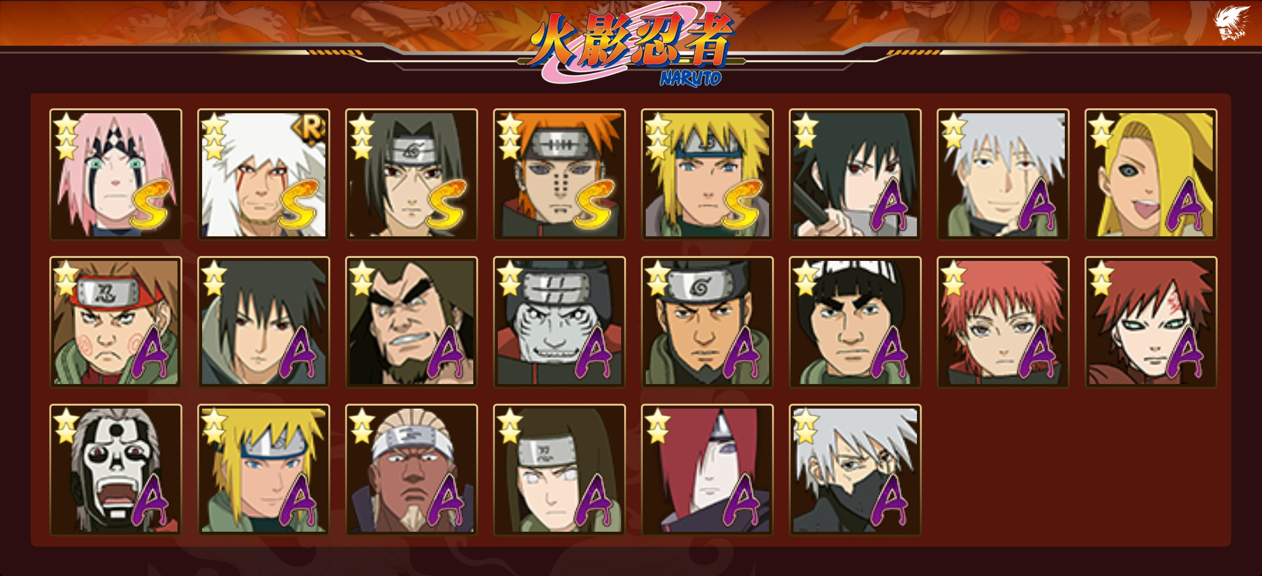Choose red-haired Sasori A-rank portrait

[1003, 322]
